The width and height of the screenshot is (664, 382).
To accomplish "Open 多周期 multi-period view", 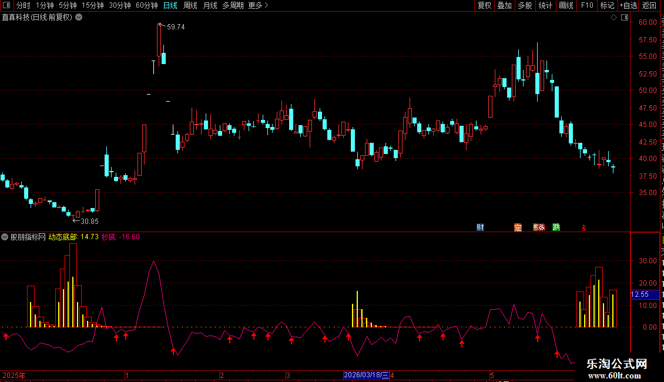I will pos(233,5).
